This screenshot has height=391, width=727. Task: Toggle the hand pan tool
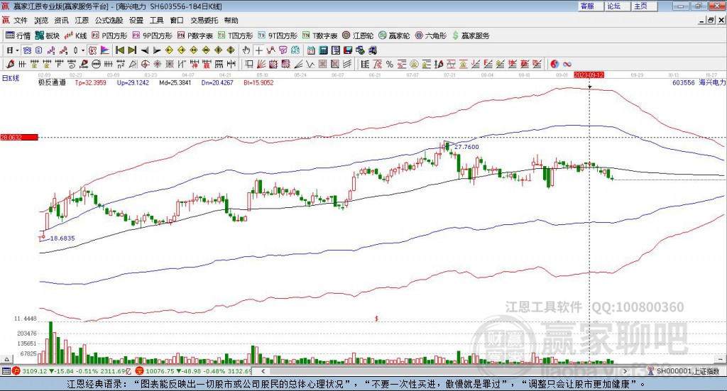point(246,50)
